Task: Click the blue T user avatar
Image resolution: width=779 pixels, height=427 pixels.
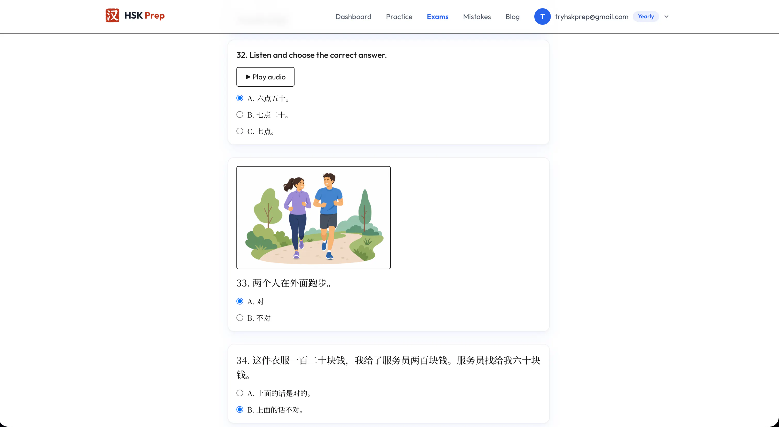Action: point(542,17)
